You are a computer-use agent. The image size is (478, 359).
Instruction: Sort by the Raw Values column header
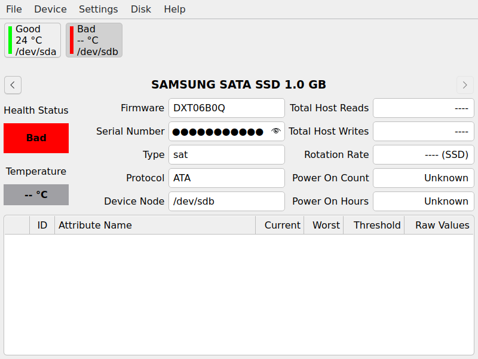pos(442,226)
